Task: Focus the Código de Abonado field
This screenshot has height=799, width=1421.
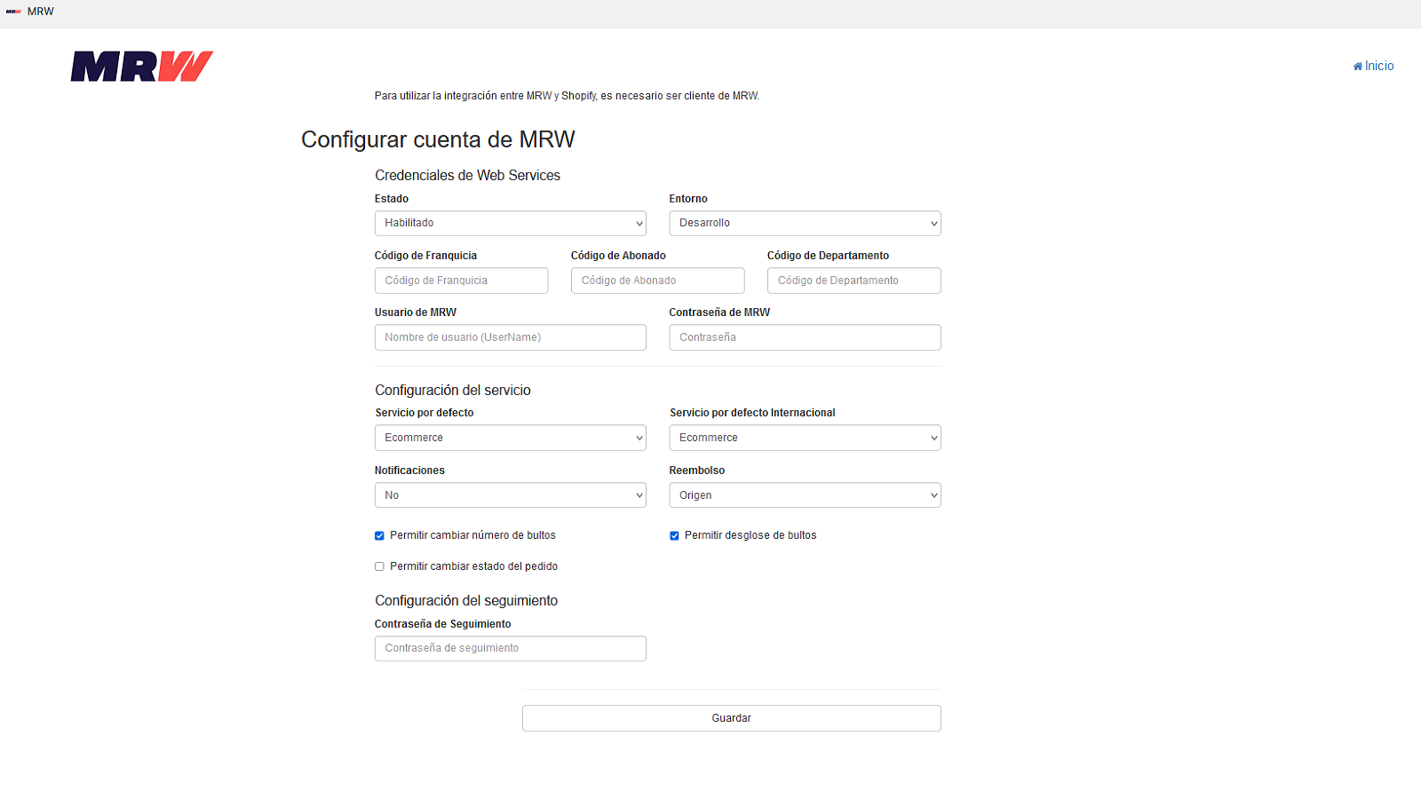Action: click(x=657, y=281)
